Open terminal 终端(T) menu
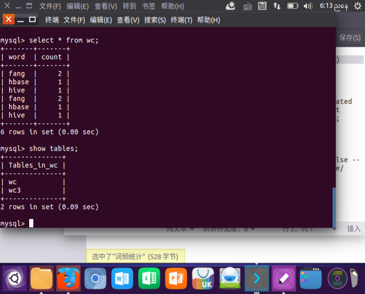This screenshot has height=294, width=365. click(x=181, y=20)
